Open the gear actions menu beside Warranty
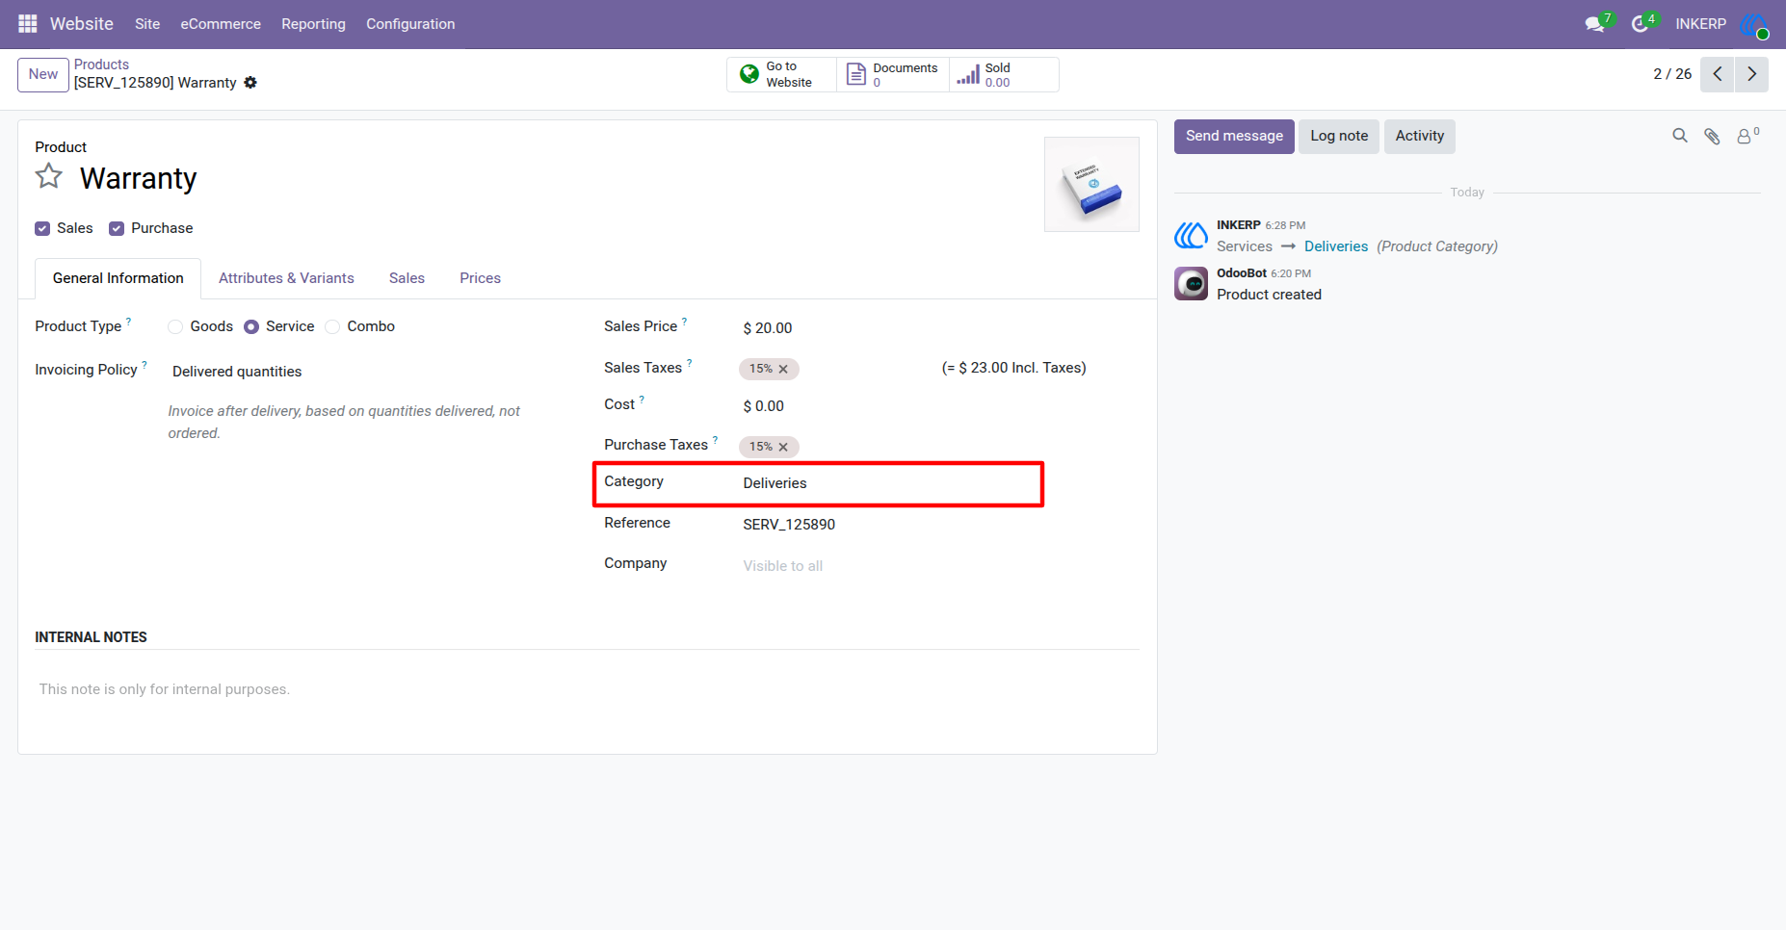 (x=250, y=83)
